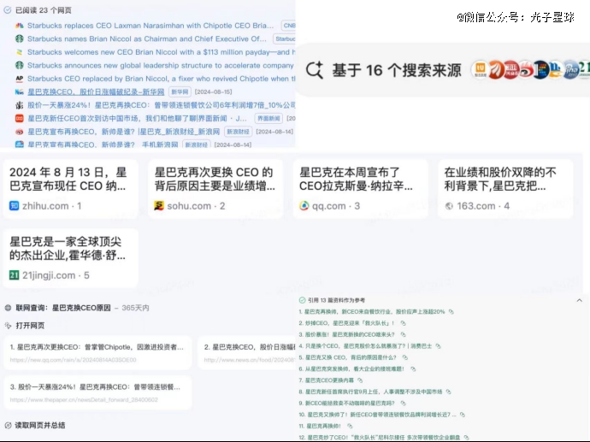
Task: Open reference 6 从星巴克突发换帅
Action: point(351,369)
